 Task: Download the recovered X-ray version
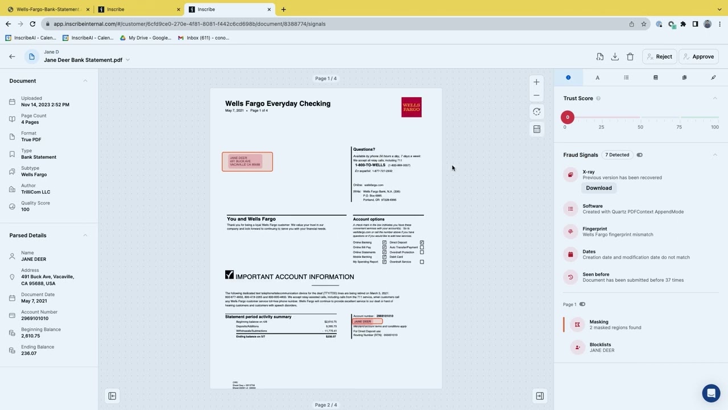(x=599, y=188)
